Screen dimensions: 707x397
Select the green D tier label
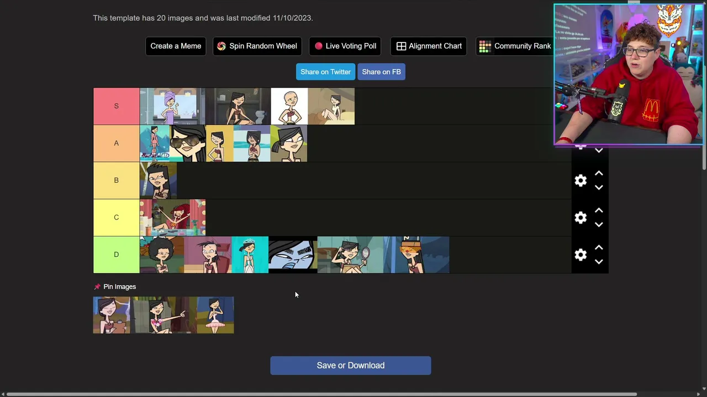[x=116, y=254]
